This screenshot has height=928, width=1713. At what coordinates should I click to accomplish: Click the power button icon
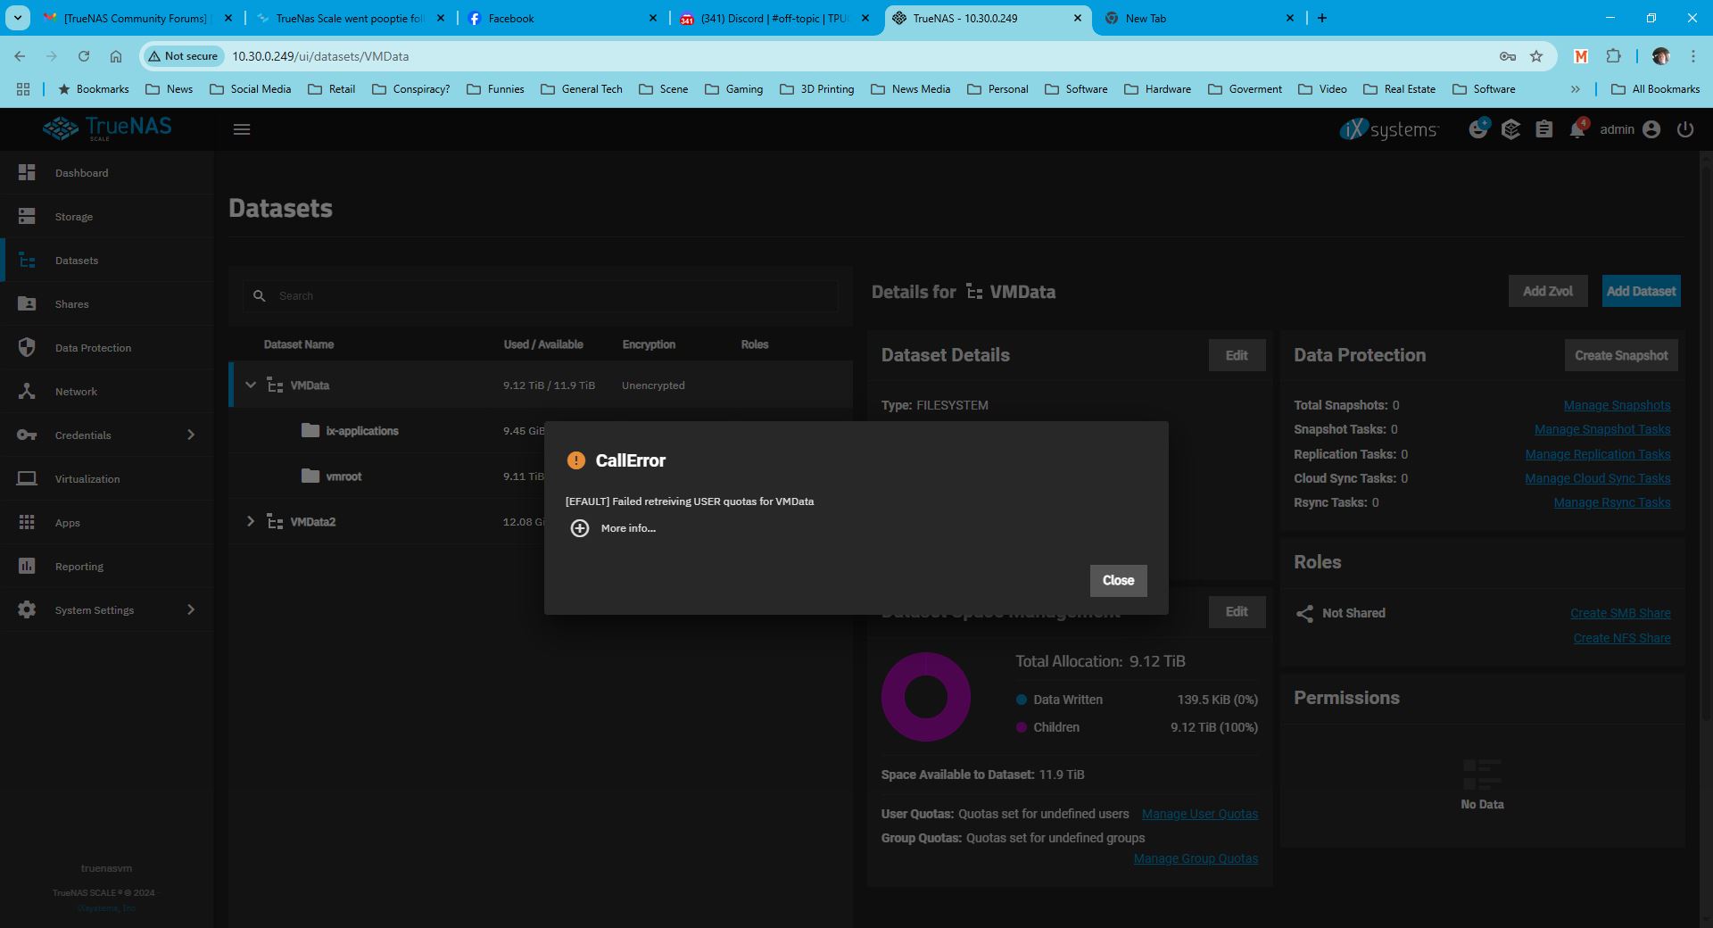point(1685,129)
